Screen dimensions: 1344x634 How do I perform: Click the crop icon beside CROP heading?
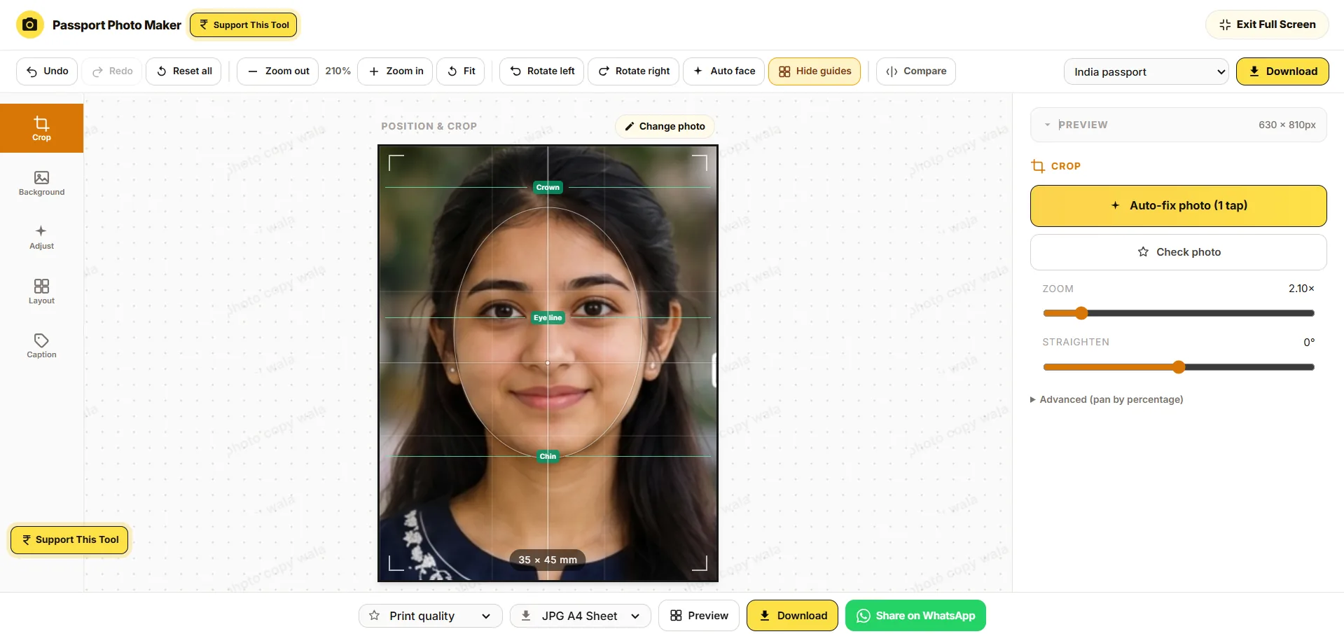click(x=1038, y=166)
